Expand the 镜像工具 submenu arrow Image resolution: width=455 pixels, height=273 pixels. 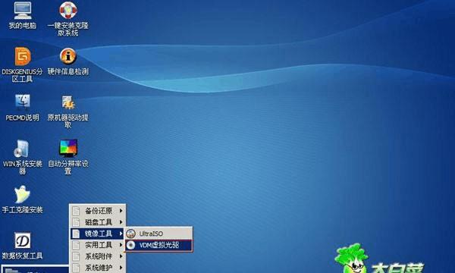pos(121,234)
